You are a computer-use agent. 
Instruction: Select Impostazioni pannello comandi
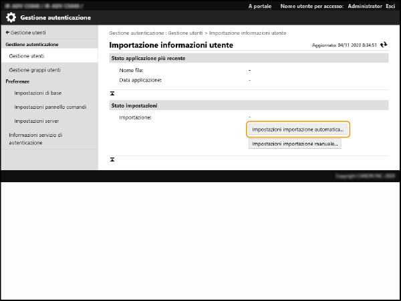(50, 107)
